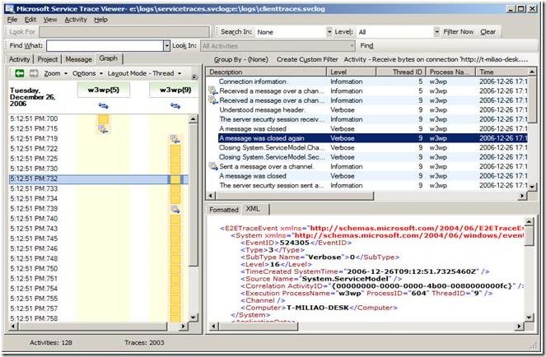Select the Graph tab
546x357 pixels.
(109, 58)
